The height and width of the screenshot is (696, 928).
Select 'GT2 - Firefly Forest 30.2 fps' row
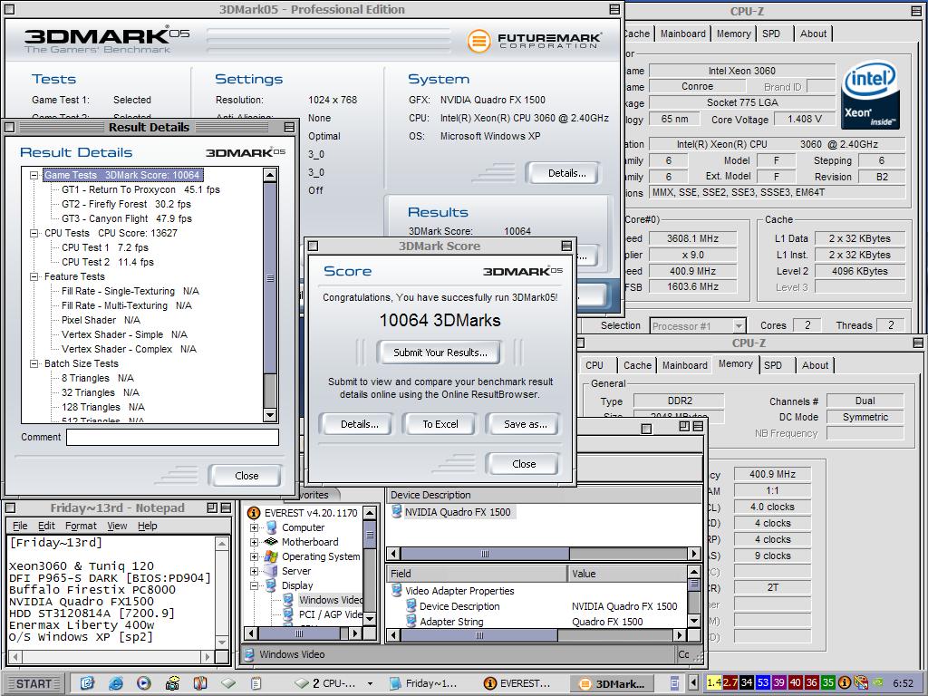coord(126,204)
